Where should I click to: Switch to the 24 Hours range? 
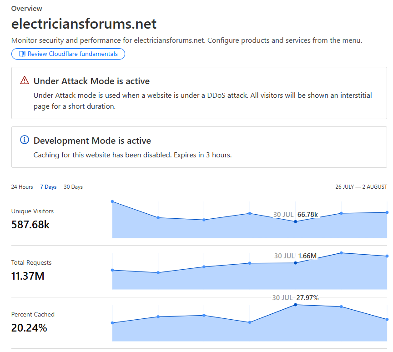[22, 187]
